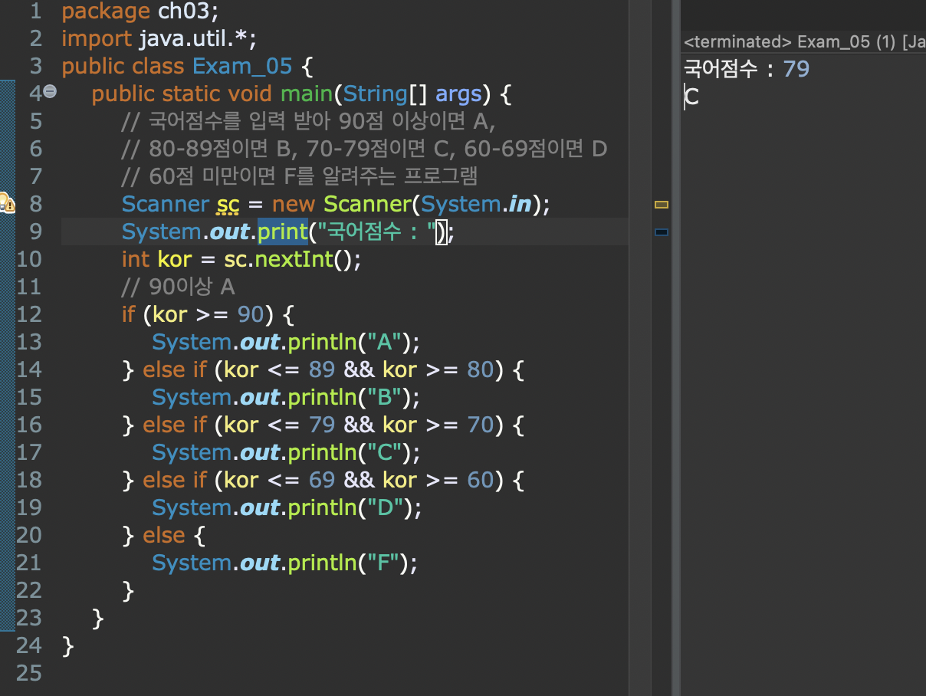926x696 pixels.
Task: Click the yellow warning marker in overview ruler
Action: 662,205
